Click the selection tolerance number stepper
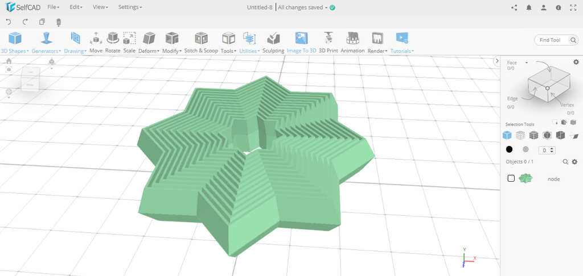The width and height of the screenshot is (583, 276). click(x=547, y=150)
